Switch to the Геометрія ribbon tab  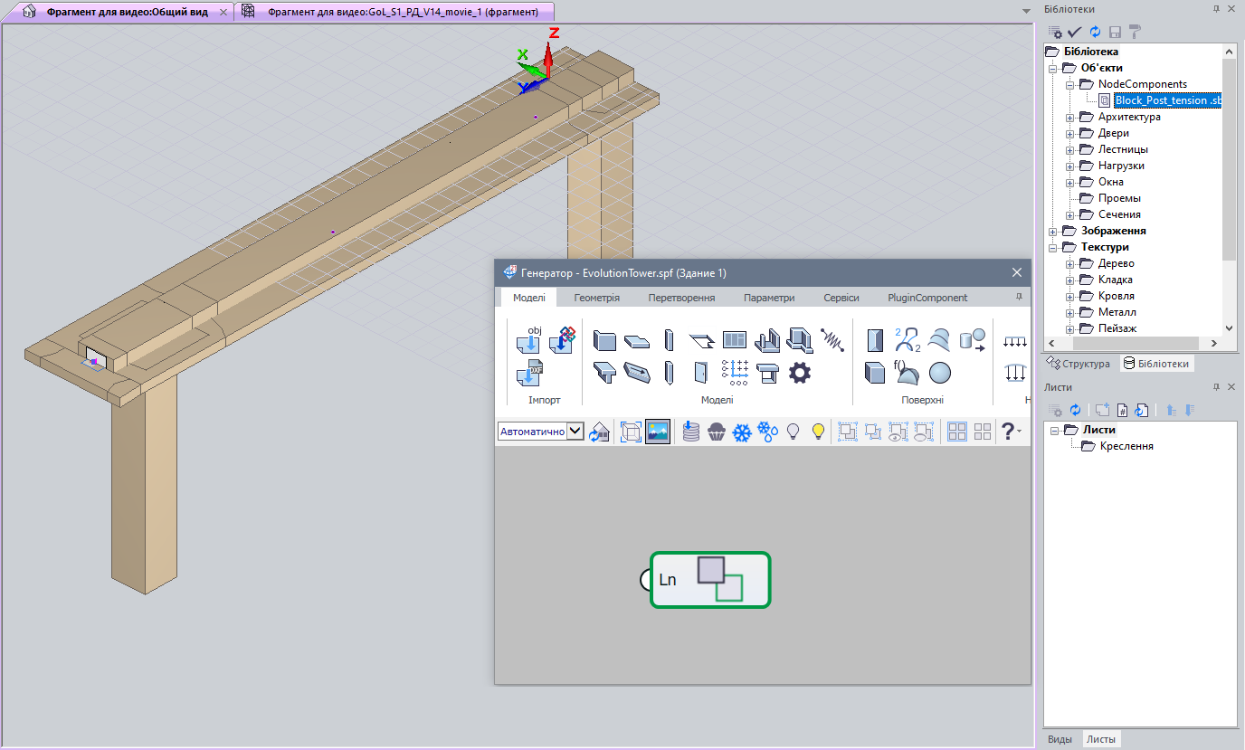596,298
